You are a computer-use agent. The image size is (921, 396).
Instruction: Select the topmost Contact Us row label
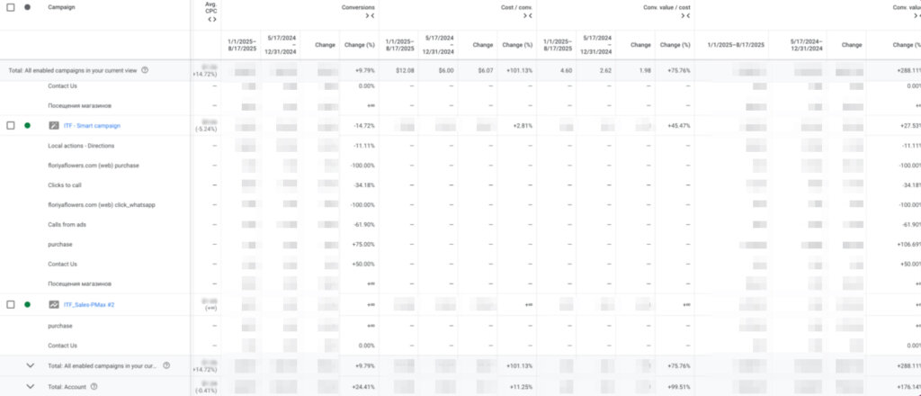click(62, 85)
